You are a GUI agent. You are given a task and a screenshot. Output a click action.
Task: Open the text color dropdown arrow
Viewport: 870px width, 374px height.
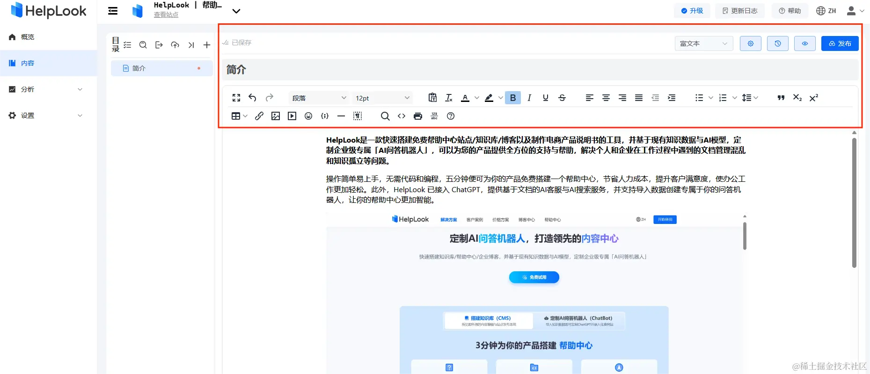pyautogui.click(x=476, y=98)
